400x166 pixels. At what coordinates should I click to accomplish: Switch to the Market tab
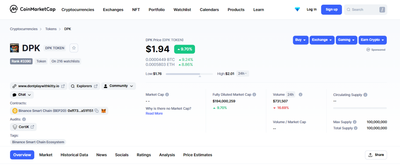[x=46, y=155]
